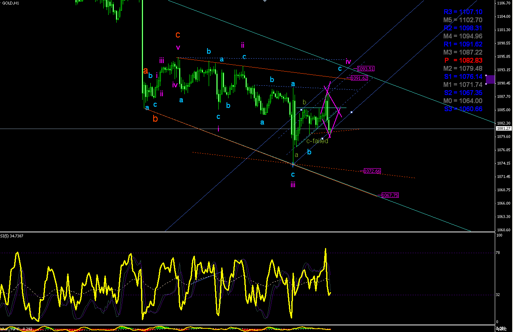The width and height of the screenshot is (513, 332).
Task: Select the M0 = 1064.00 pivot label
Action: (x=462, y=101)
